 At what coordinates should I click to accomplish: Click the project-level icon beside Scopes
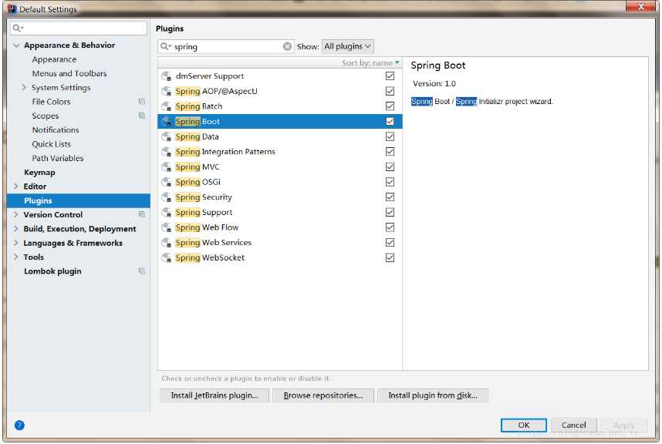click(142, 116)
